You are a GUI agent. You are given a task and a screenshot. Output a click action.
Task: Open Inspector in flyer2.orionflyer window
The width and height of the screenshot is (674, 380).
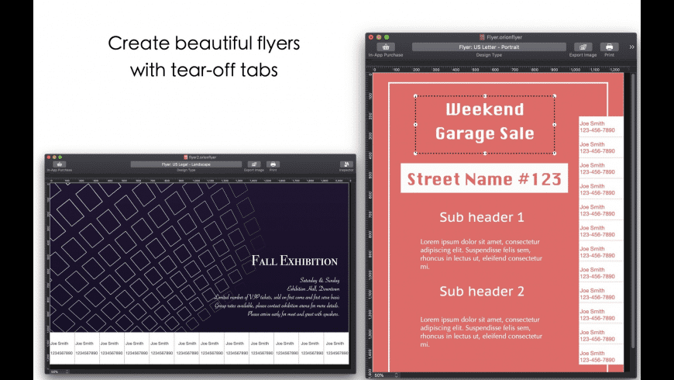click(x=346, y=164)
